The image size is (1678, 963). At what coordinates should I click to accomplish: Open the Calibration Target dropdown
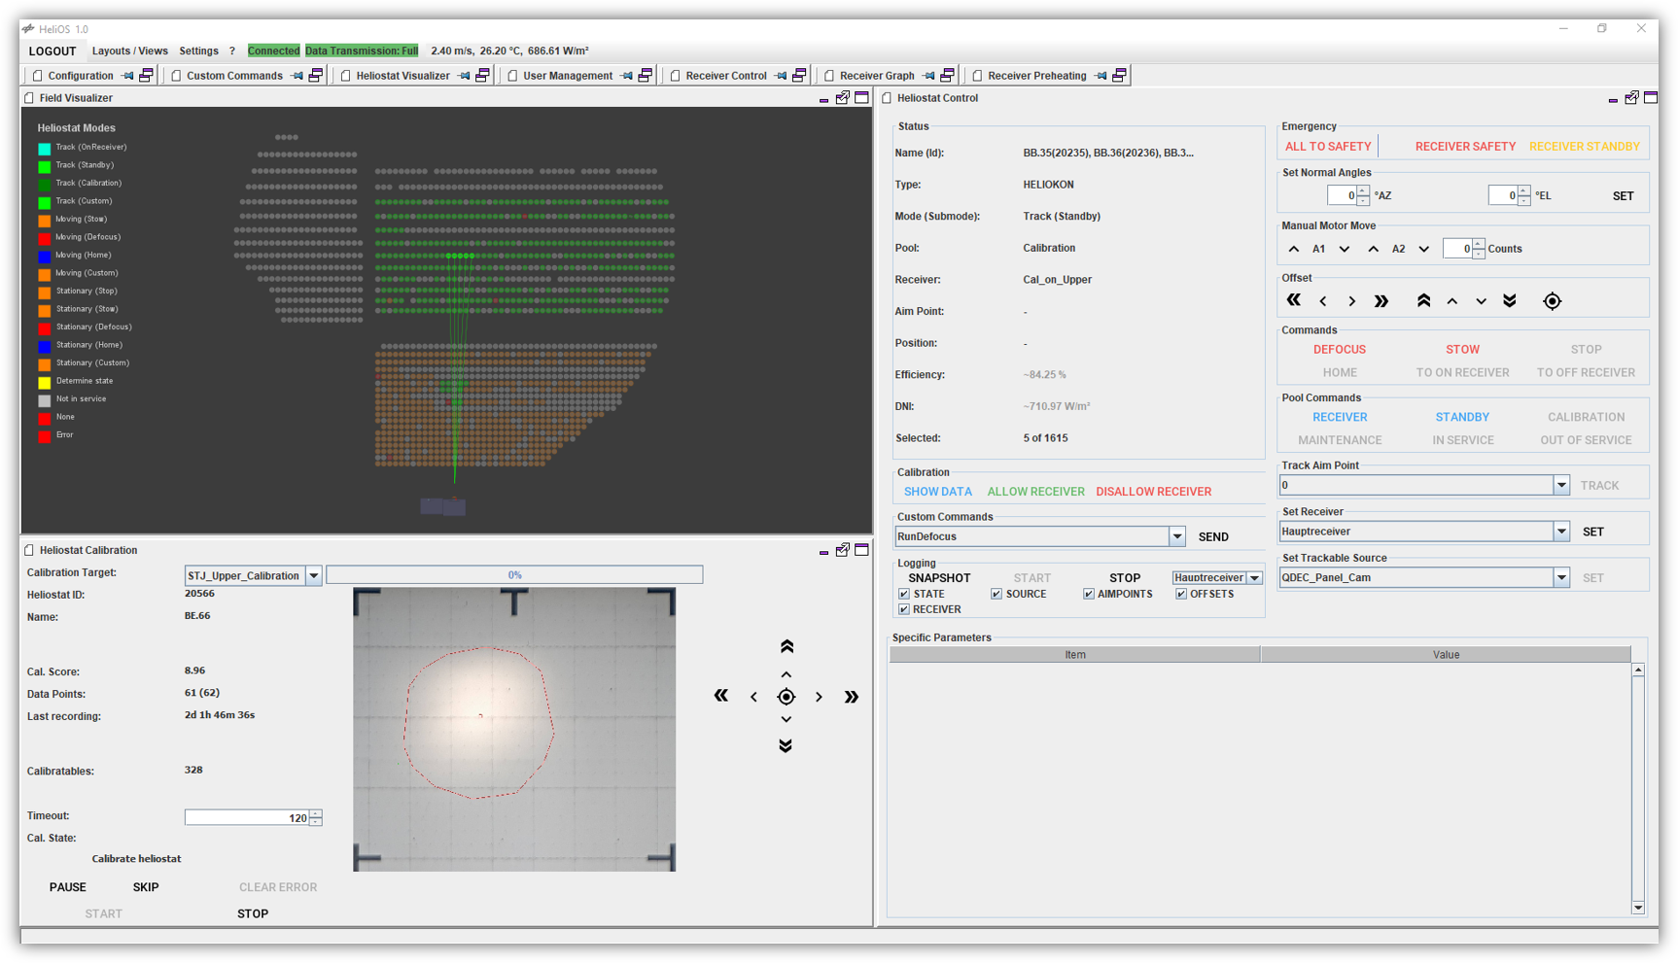[314, 575]
